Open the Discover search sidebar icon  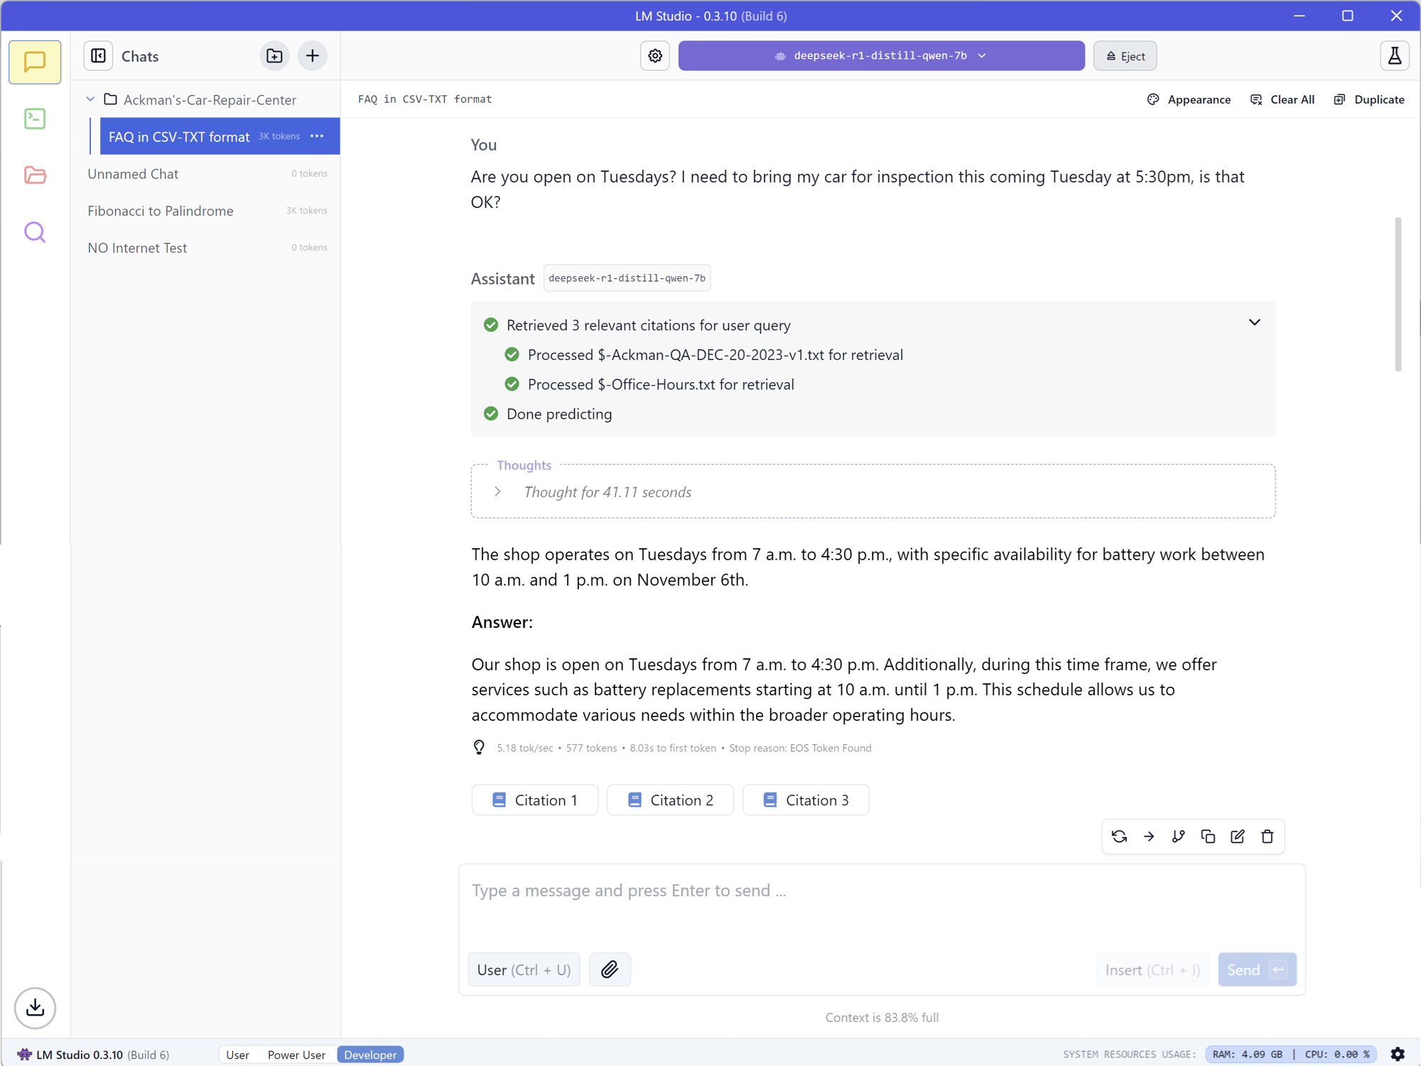(x=35, y=232)
